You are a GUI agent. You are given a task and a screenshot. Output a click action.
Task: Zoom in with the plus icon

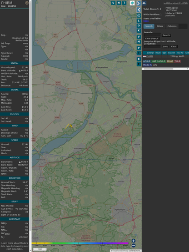pos(134,241)
